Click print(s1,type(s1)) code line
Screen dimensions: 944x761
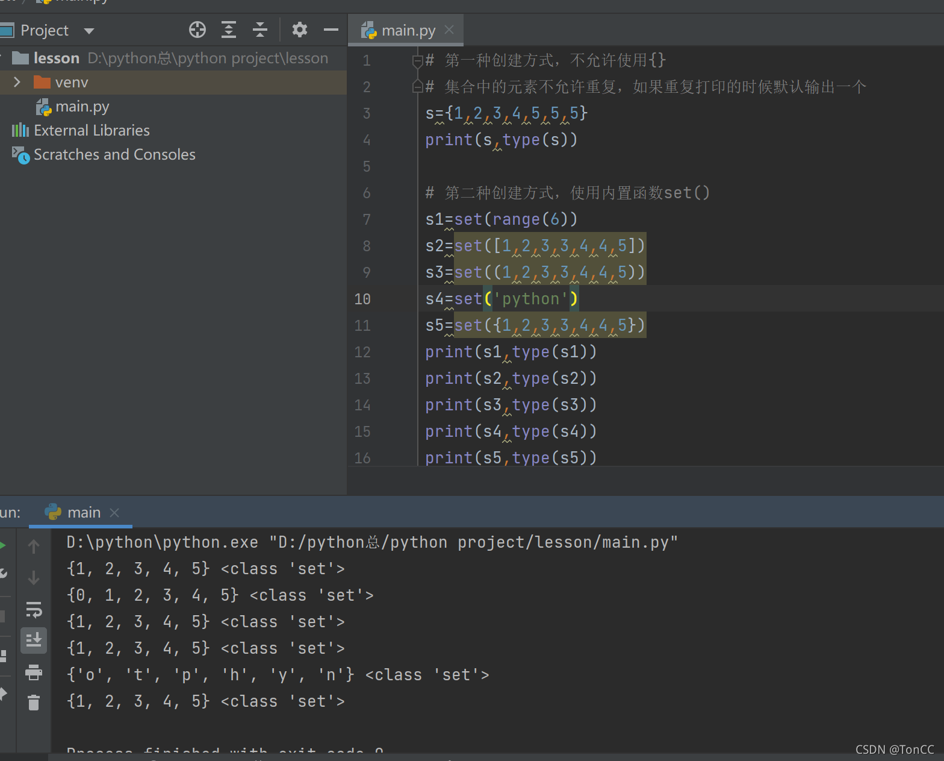point(511,352)
